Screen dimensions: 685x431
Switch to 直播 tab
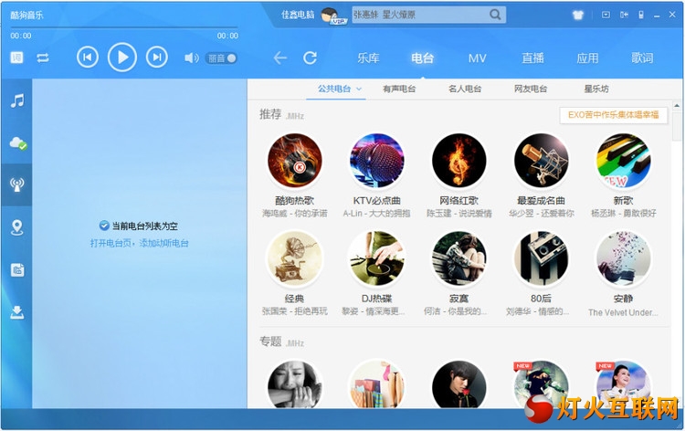(x=532, y=58)
